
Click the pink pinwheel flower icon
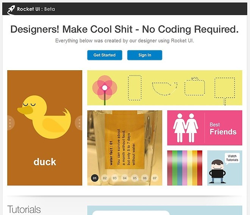105,90
